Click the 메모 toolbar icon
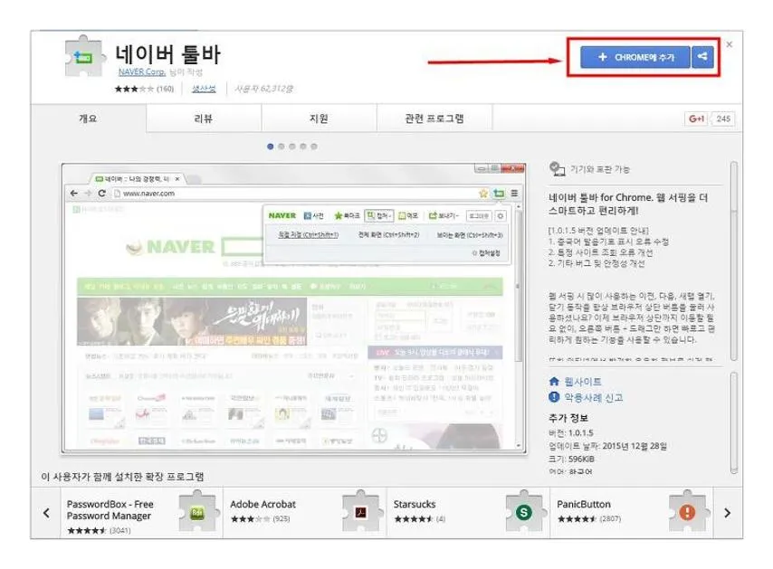 (x=408, y=216)
